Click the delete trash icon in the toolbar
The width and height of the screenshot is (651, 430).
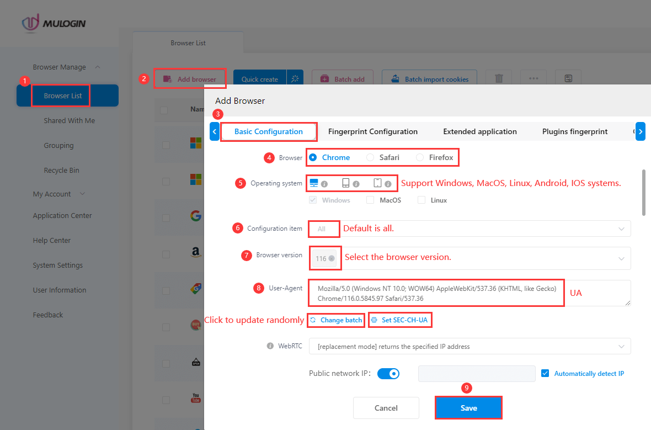[498, 78]
